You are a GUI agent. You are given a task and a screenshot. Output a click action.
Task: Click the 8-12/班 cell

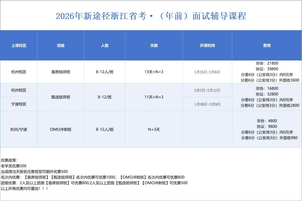(x=105, y=97)
